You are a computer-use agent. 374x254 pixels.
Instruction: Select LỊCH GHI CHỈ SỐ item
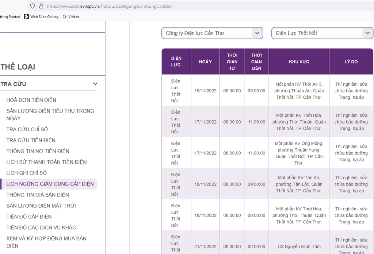click(27, 173)
